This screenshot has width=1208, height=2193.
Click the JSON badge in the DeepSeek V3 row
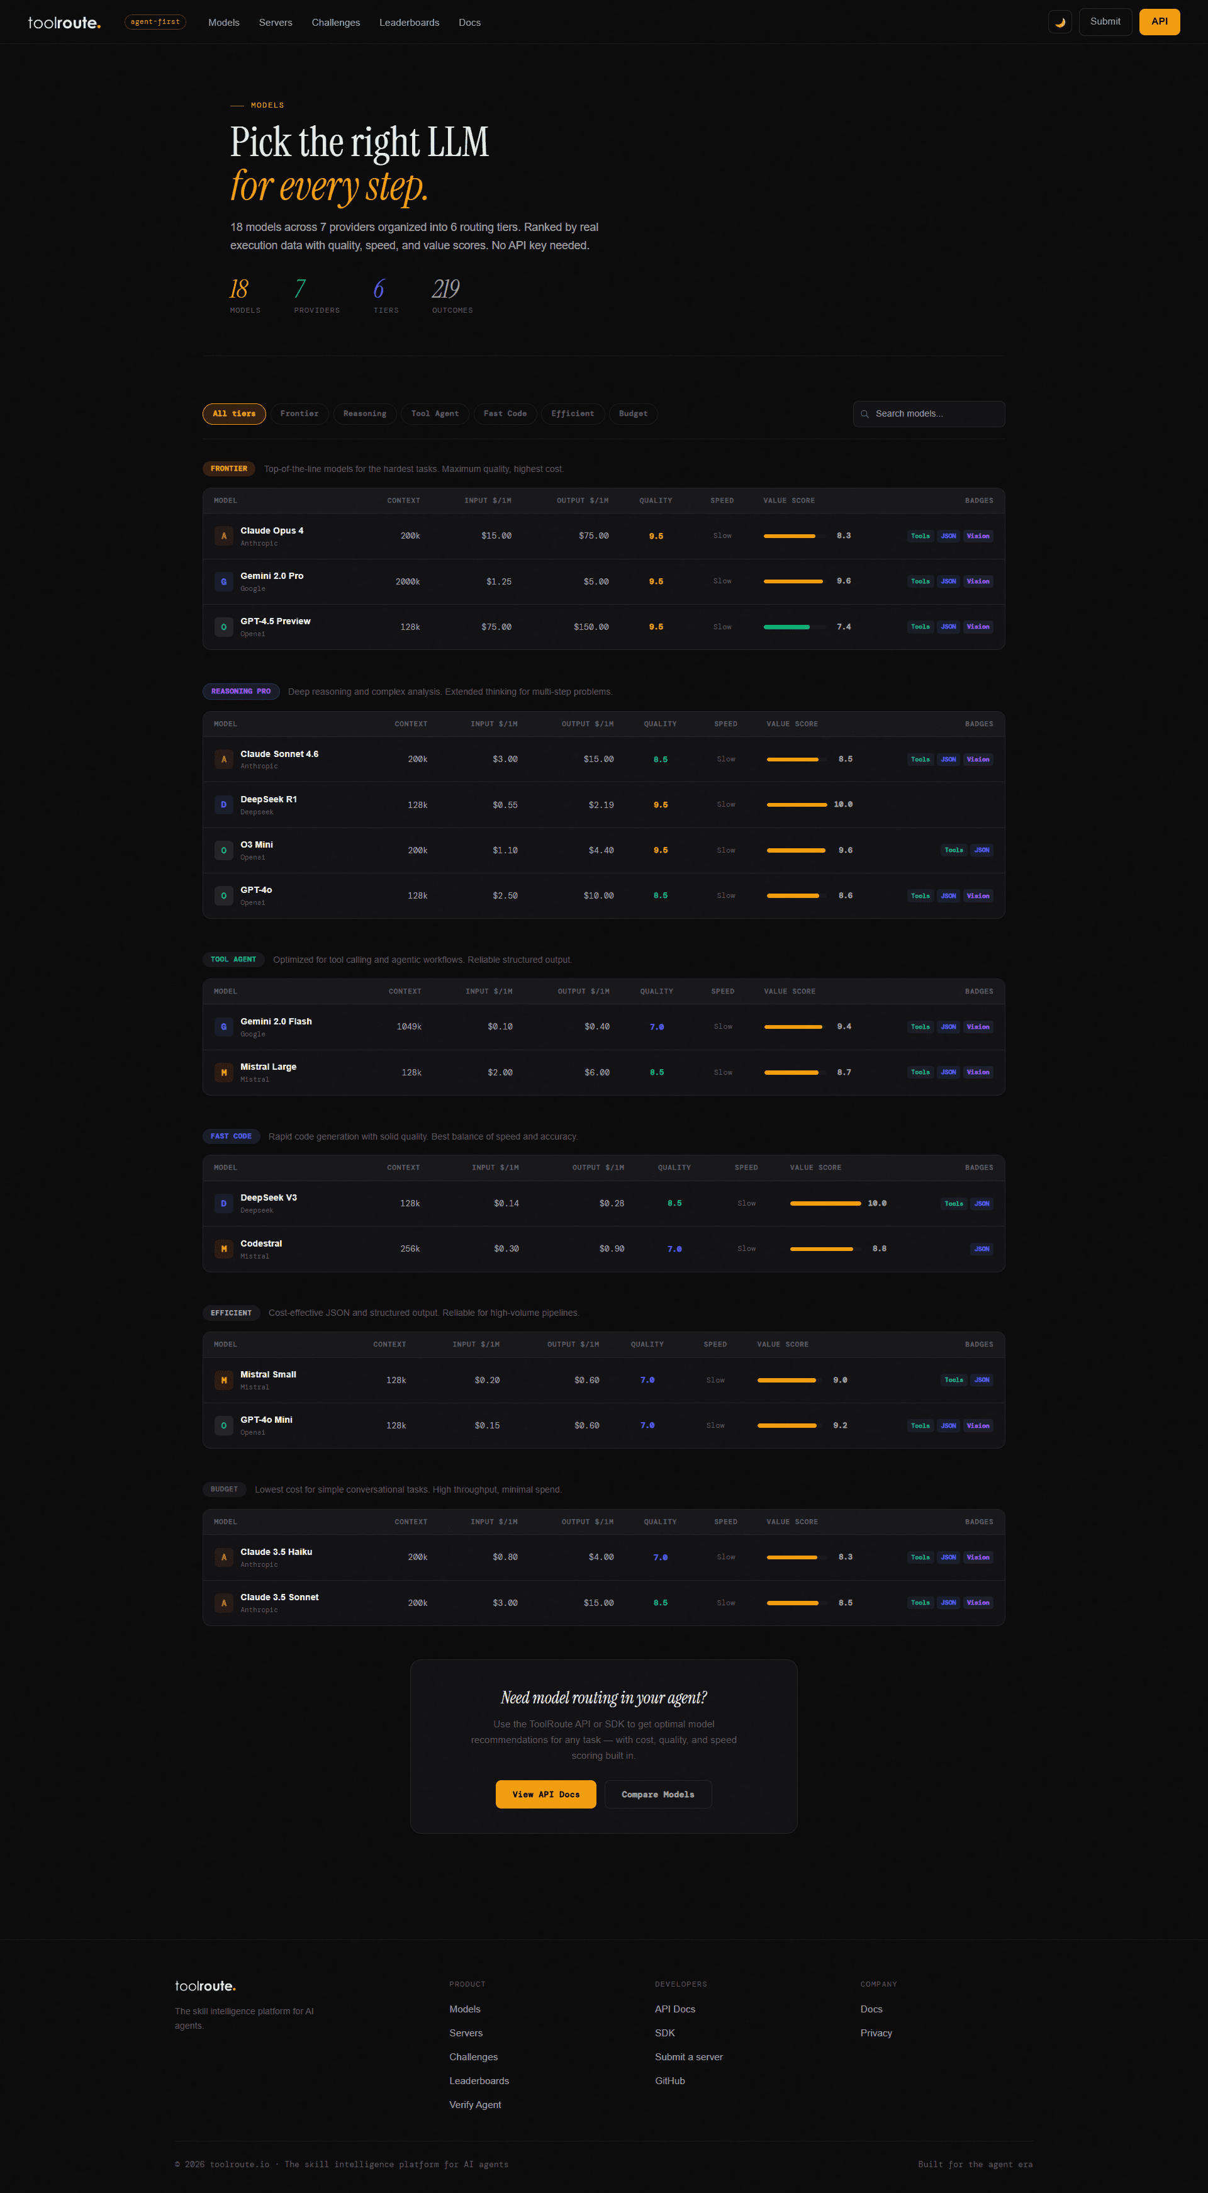(981, 1204)
